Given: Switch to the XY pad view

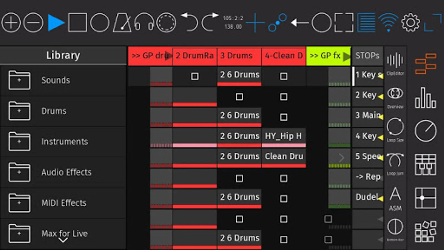Looking at the screenshot, I should tap(426, 198).
